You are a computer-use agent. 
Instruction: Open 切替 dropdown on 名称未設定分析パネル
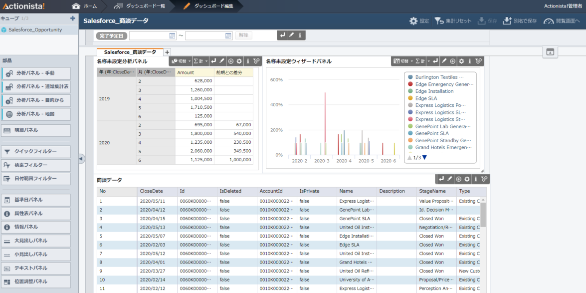[181, 61]
